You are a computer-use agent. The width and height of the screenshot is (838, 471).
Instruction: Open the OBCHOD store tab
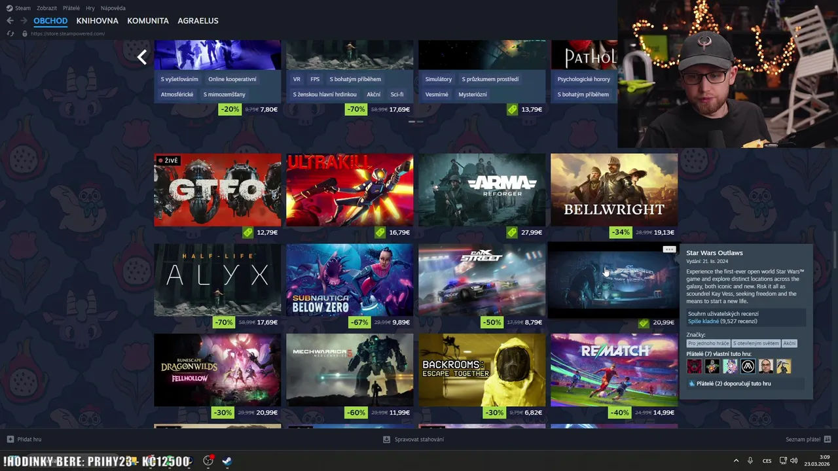[x=50, y=21]
